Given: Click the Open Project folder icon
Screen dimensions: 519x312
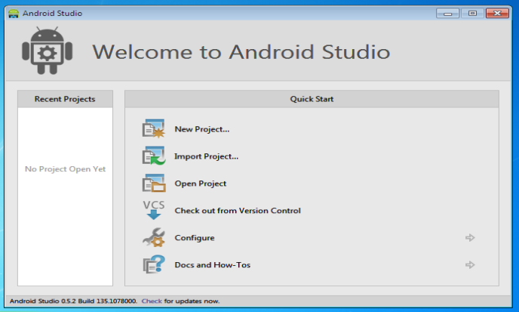Looking at the screenshot, I should tap(154, 184).
